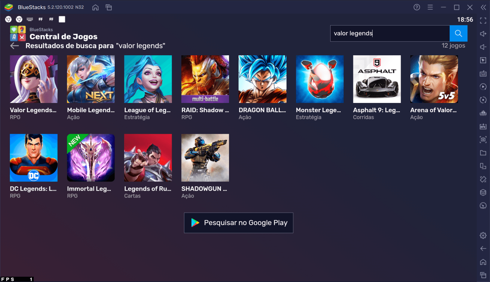Open DC Legends game thumbnail

click(34, 158)
